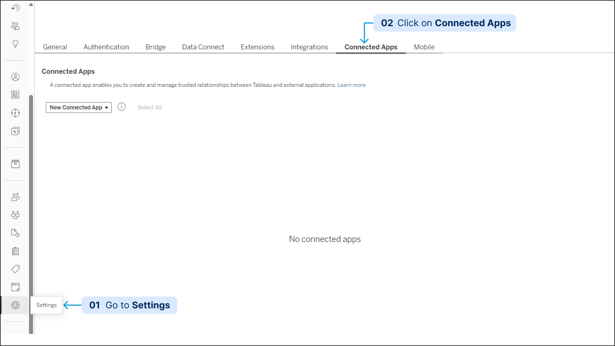Open the Groups sidebar icon
This screenshot has width=615, height=346.
(15, 215)
